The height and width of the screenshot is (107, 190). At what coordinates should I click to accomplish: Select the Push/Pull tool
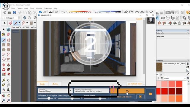click(x=8, y=65)
